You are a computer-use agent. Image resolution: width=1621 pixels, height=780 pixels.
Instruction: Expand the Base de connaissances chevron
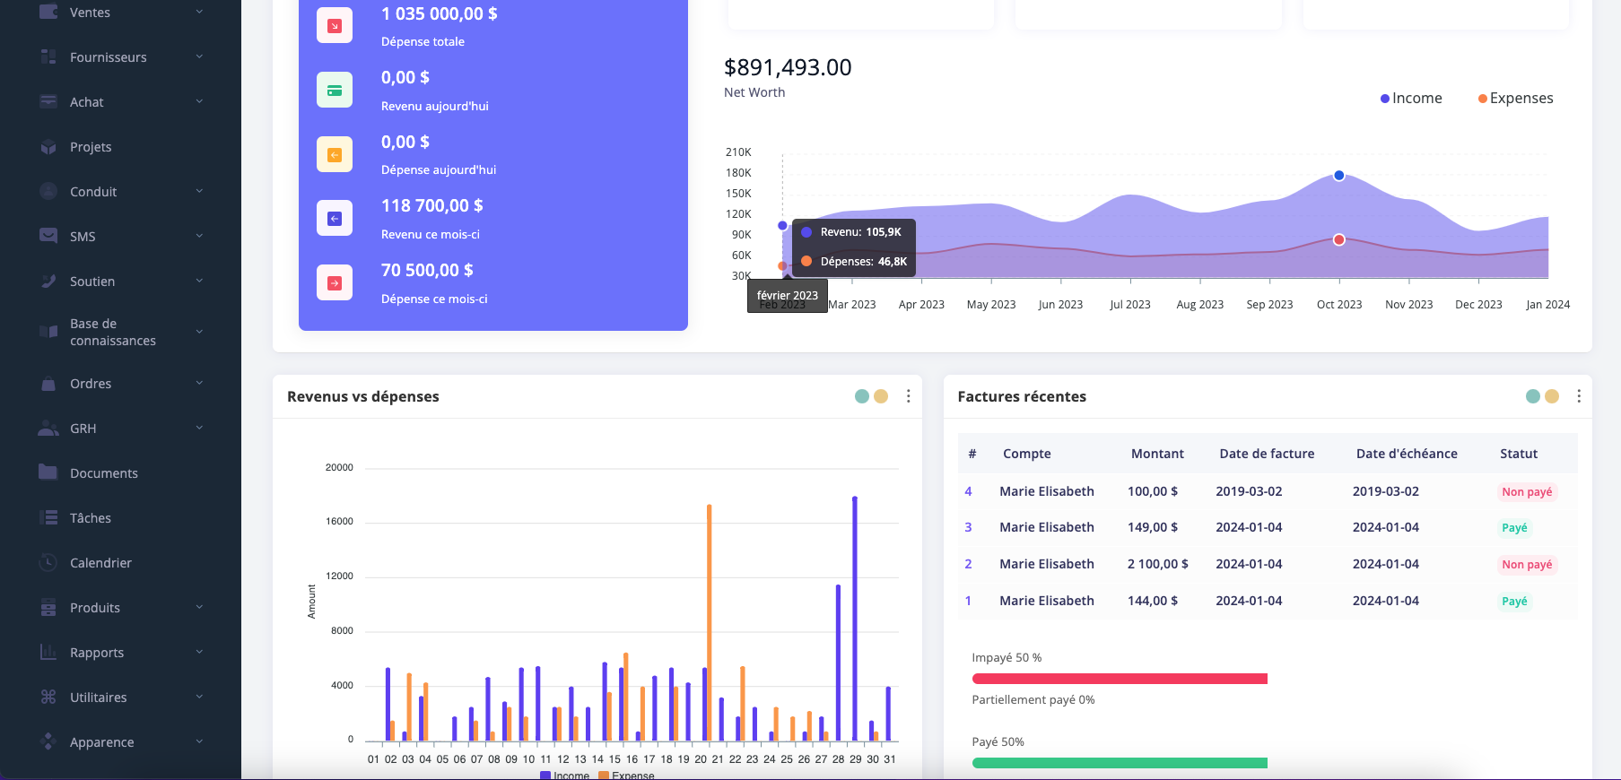click(x=199, y=332)
